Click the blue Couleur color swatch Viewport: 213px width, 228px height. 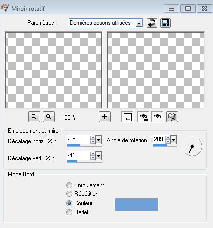click(136, 204)
